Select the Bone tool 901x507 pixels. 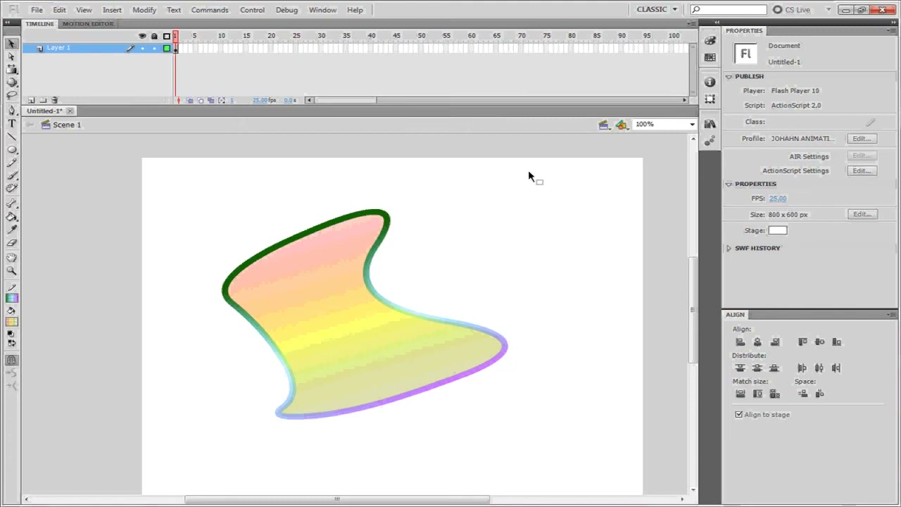(11, 204)
